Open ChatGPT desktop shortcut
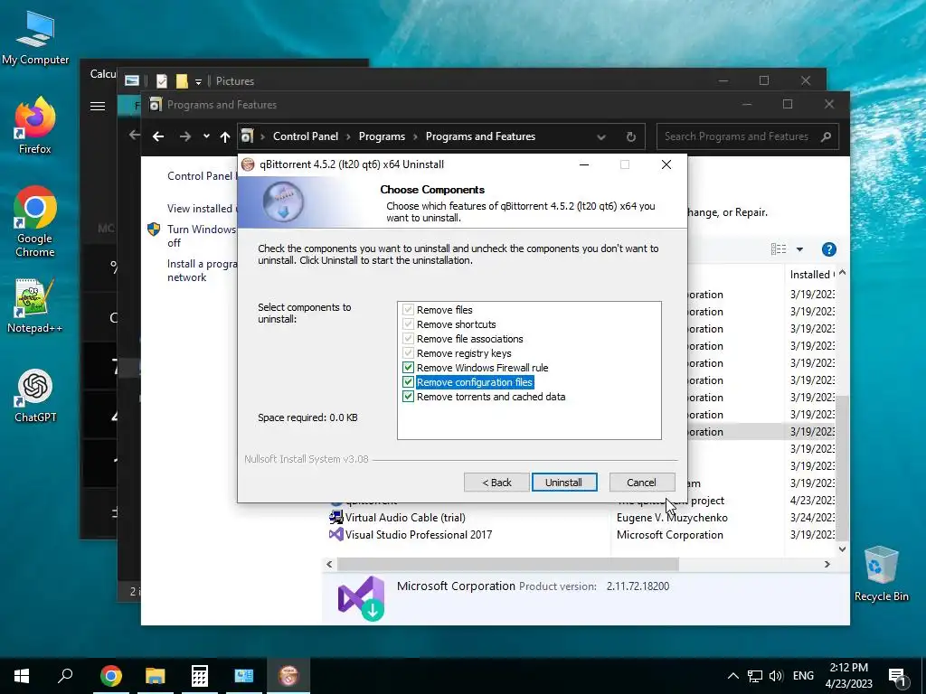Screen dimensions: 926x694 click(x=35, y=396)
